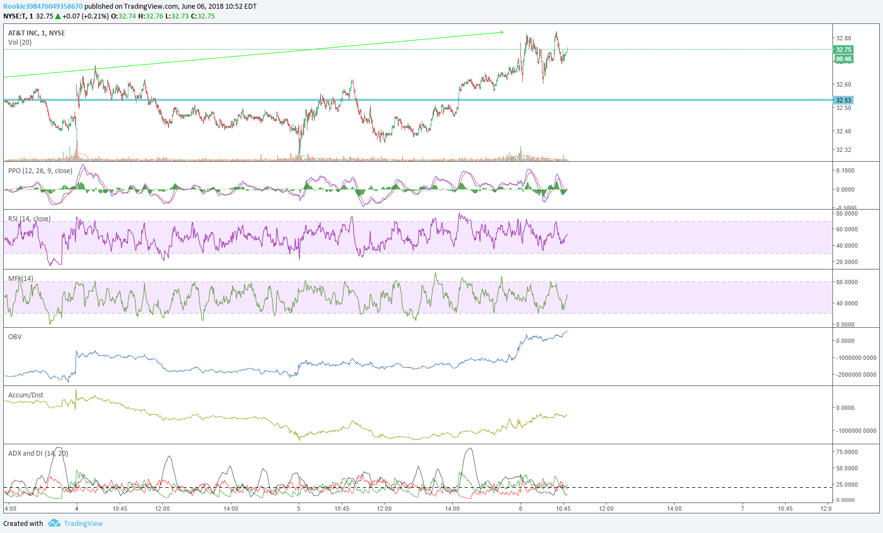883x533 pixels.
Task: Click the 10:45 time label after day 4
Action: pyautogui.click(x=120, y=509)
